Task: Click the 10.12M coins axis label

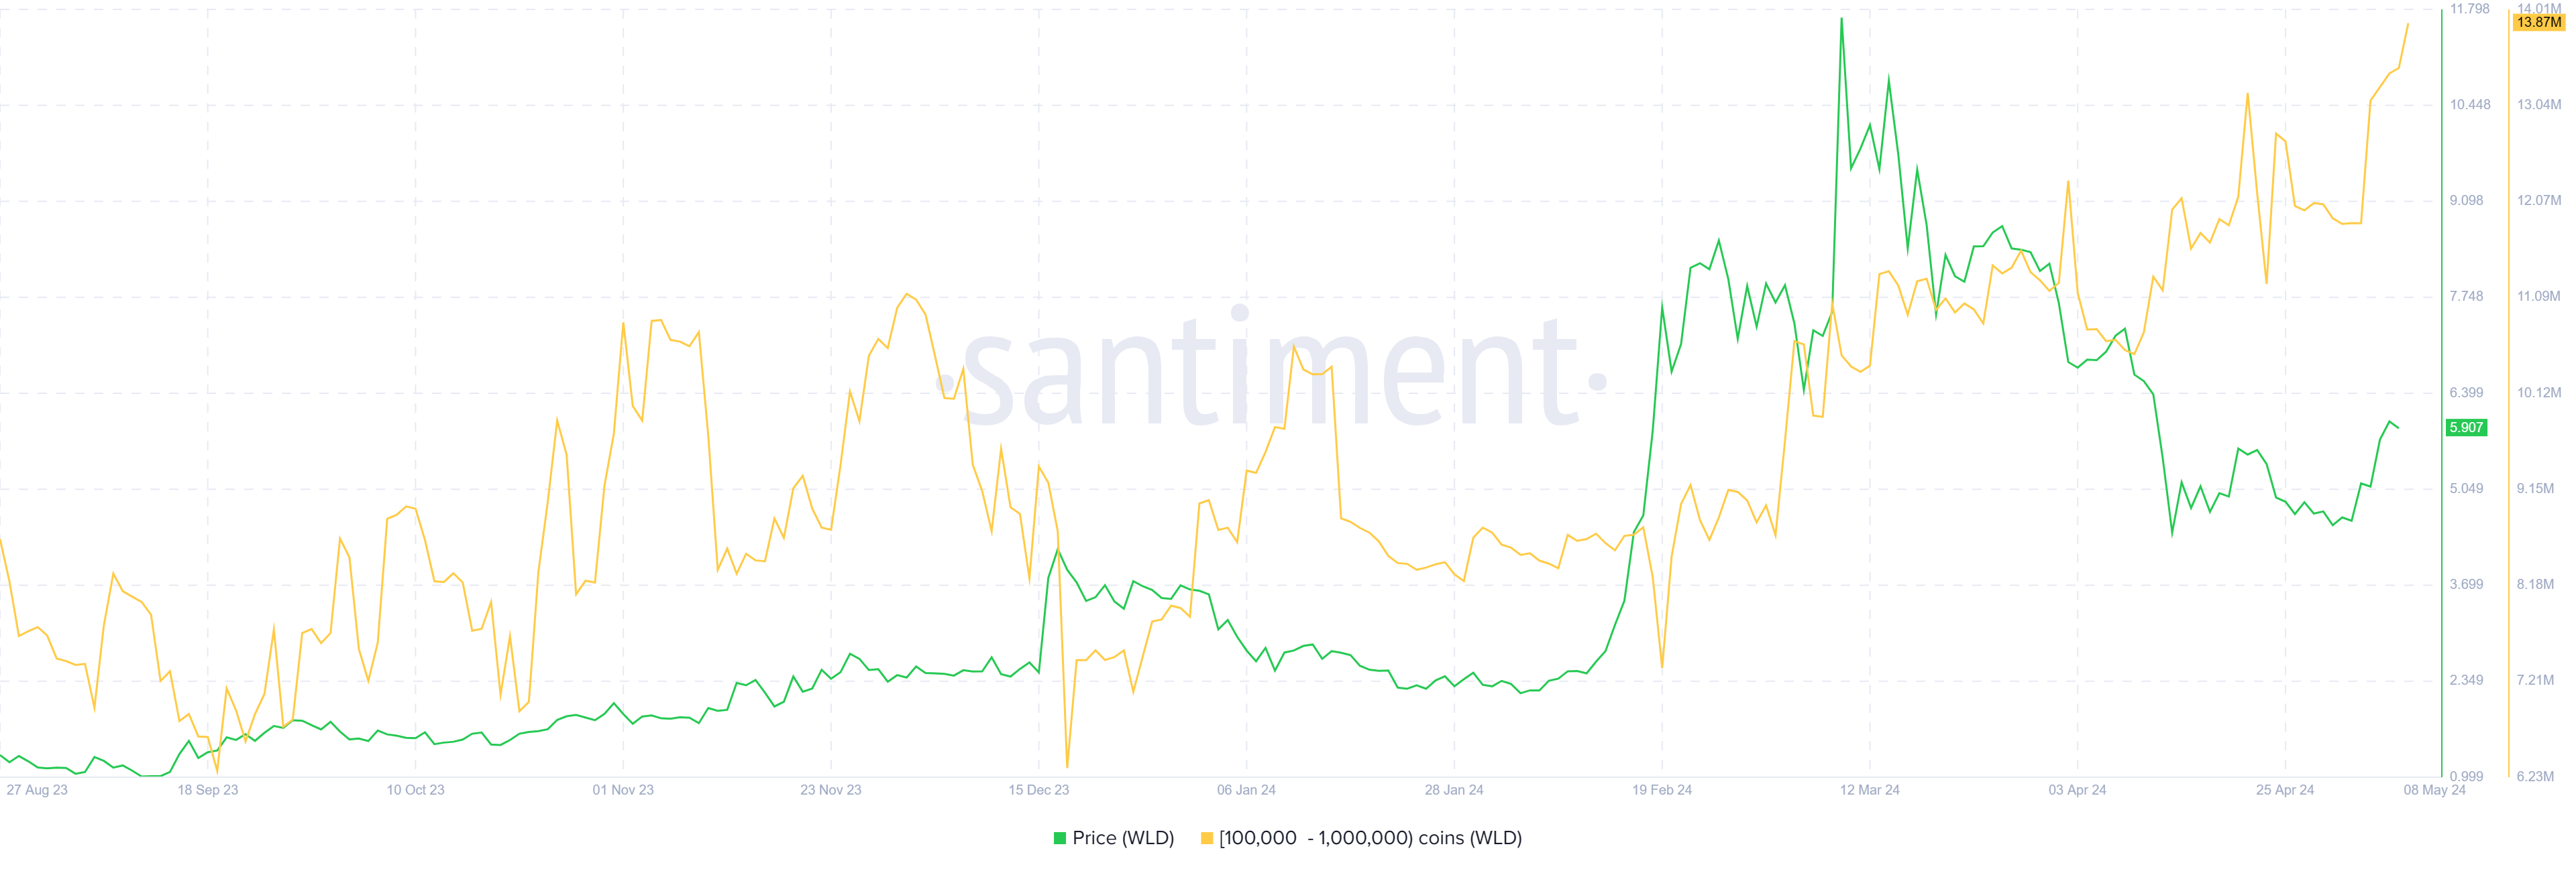Action: click(x=2538, y=393)
